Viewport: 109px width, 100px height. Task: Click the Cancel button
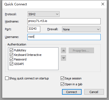(x=94, y=92)
